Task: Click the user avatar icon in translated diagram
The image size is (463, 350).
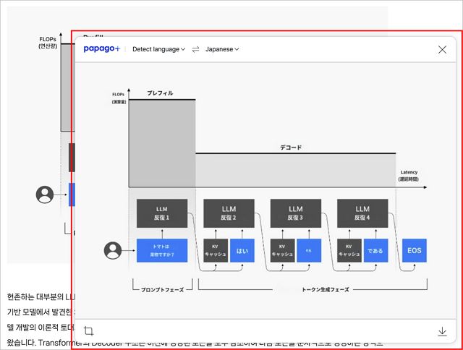Action: [x=113, y=251]
